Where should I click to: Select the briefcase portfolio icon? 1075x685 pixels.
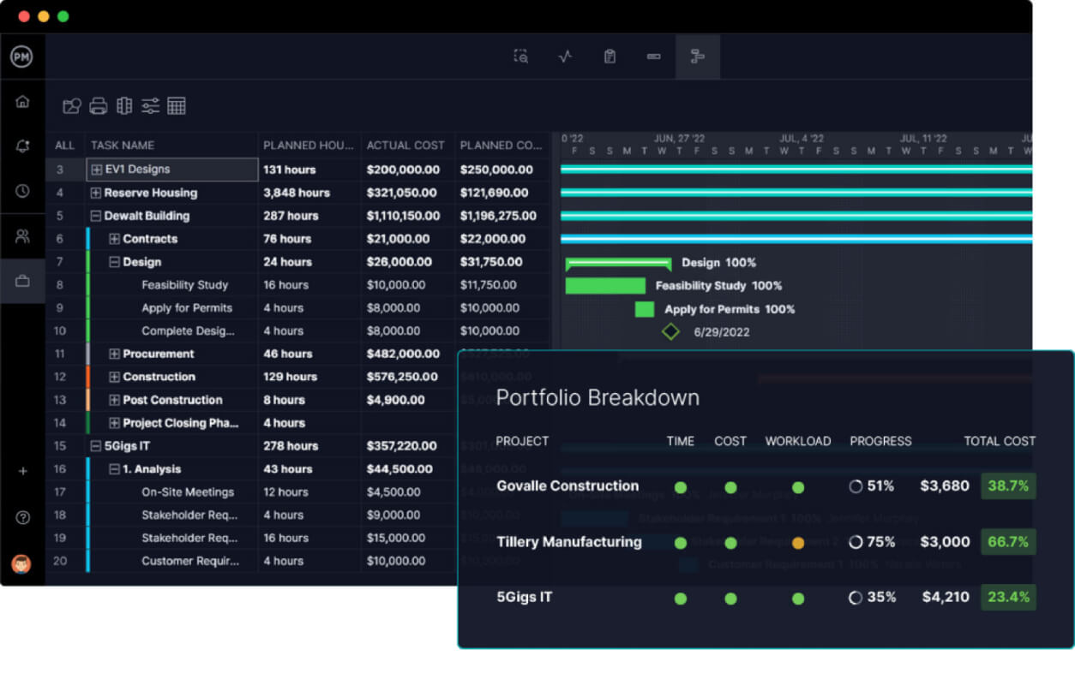(x=22, y=281)
